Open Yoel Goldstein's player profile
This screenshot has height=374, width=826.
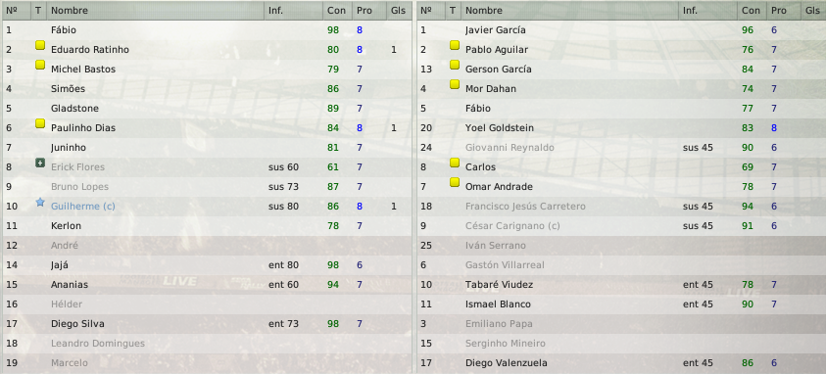[500, 128]
